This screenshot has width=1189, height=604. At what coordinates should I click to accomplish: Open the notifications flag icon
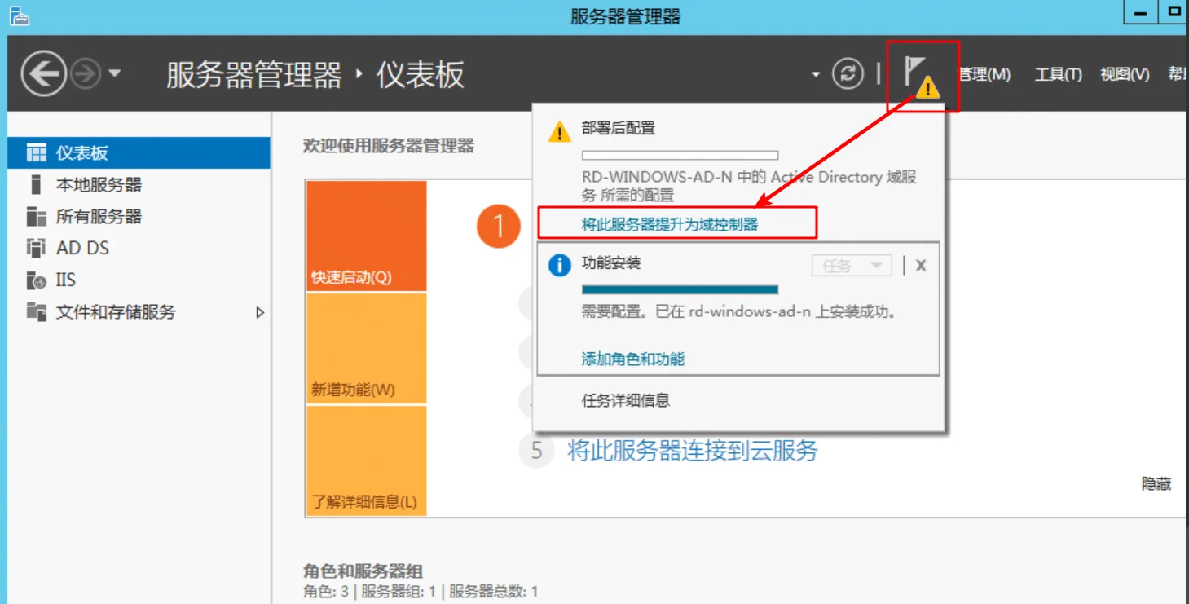click(922, 77)
